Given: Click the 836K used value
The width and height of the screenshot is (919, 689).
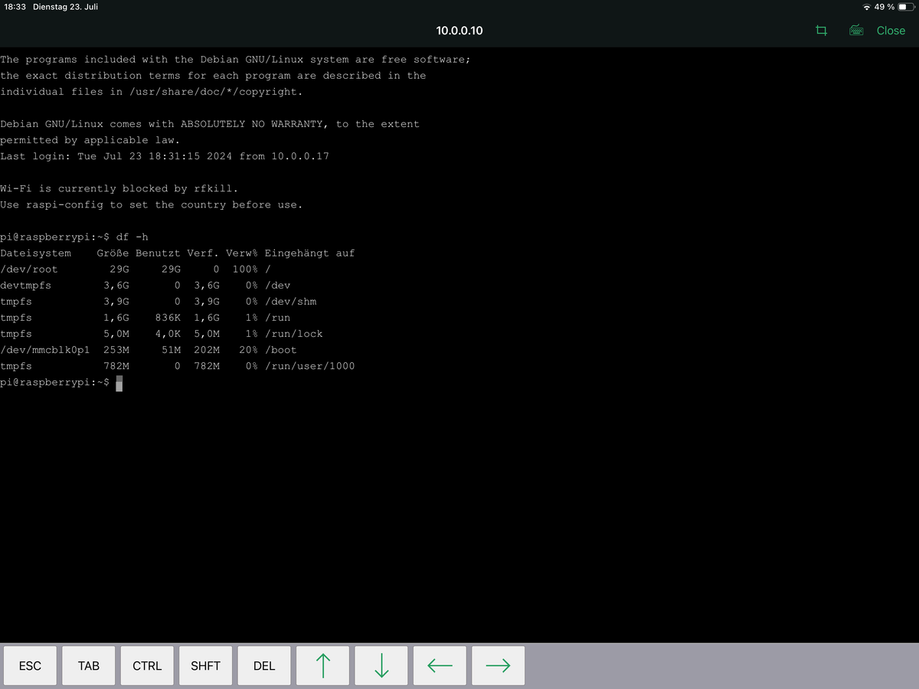Looking at the screenshot, I should [x=168, y=318].
